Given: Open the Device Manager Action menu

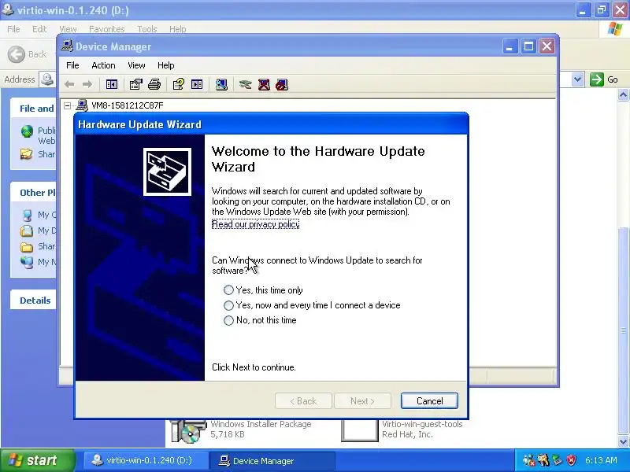Looking at the screenshot, I should click(x=103, y=65).
